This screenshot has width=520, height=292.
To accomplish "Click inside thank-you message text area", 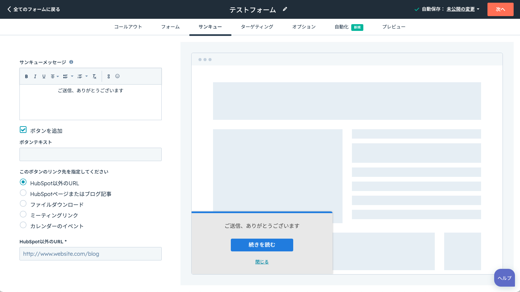I will tap(91, 102).
